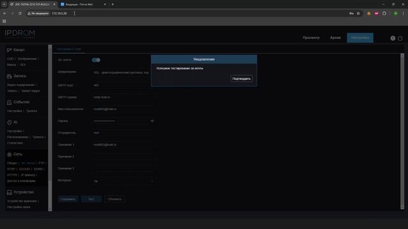Bookmark the page with the star icon

358,13
